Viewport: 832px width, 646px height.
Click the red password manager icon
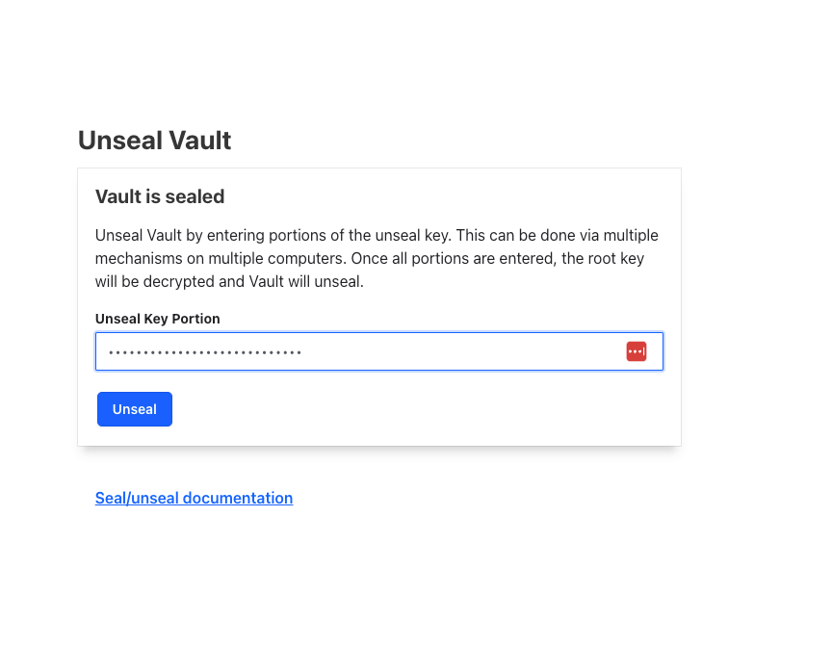(637, 351)
